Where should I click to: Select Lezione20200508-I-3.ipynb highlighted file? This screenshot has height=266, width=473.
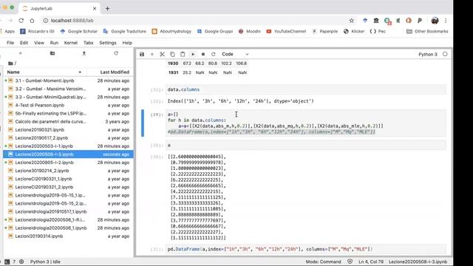pyautogui.click(x=68, y=154)
